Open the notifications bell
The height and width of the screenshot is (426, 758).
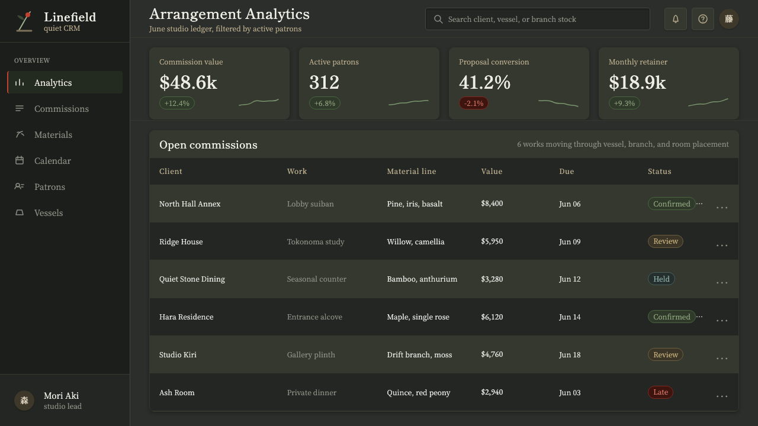point(676,19)
